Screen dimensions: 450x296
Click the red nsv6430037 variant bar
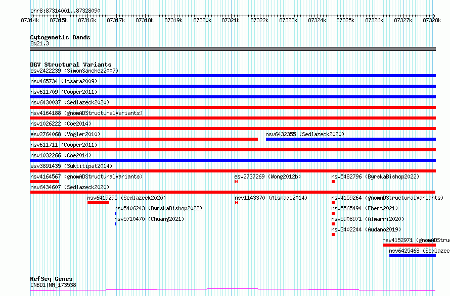233,107
